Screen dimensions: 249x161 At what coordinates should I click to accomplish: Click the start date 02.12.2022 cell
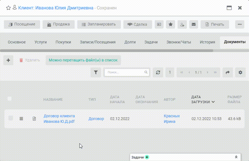click(120, 119)
